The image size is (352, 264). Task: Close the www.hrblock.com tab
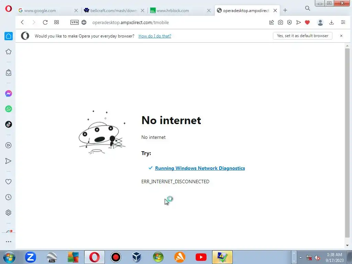(209, 11)
